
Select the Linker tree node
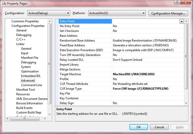click(20, 44)
